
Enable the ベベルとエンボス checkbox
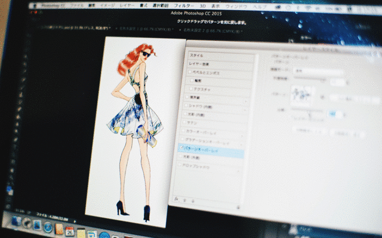click(x=190, y=71)
